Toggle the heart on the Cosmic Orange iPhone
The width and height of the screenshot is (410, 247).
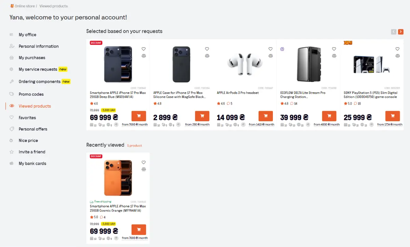coord(144,162)
